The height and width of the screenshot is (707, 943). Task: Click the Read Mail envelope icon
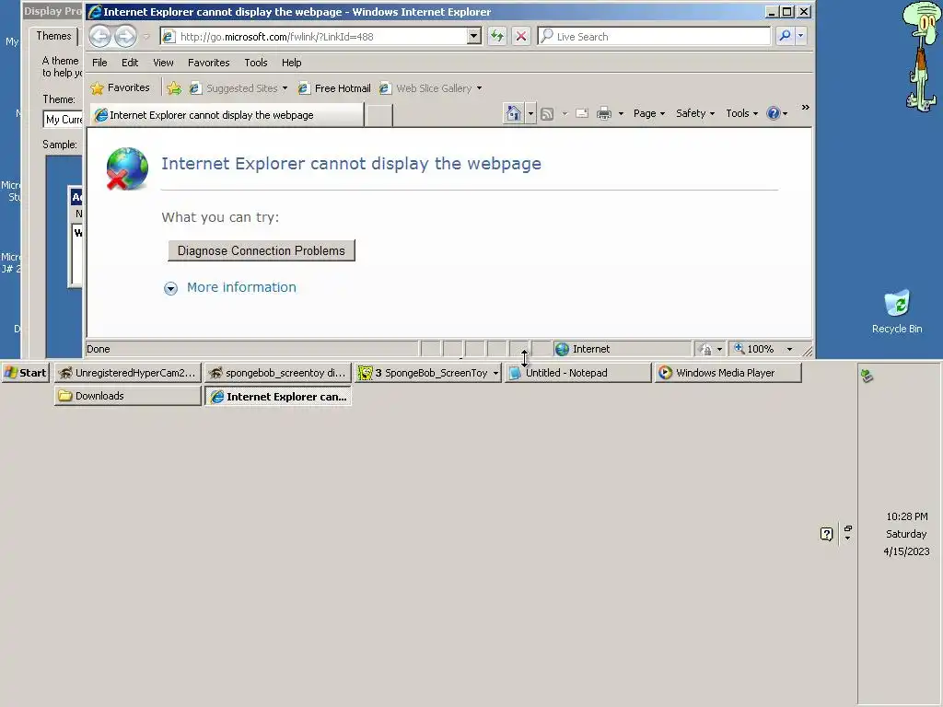pyautogui.click(x=582, y=113)
